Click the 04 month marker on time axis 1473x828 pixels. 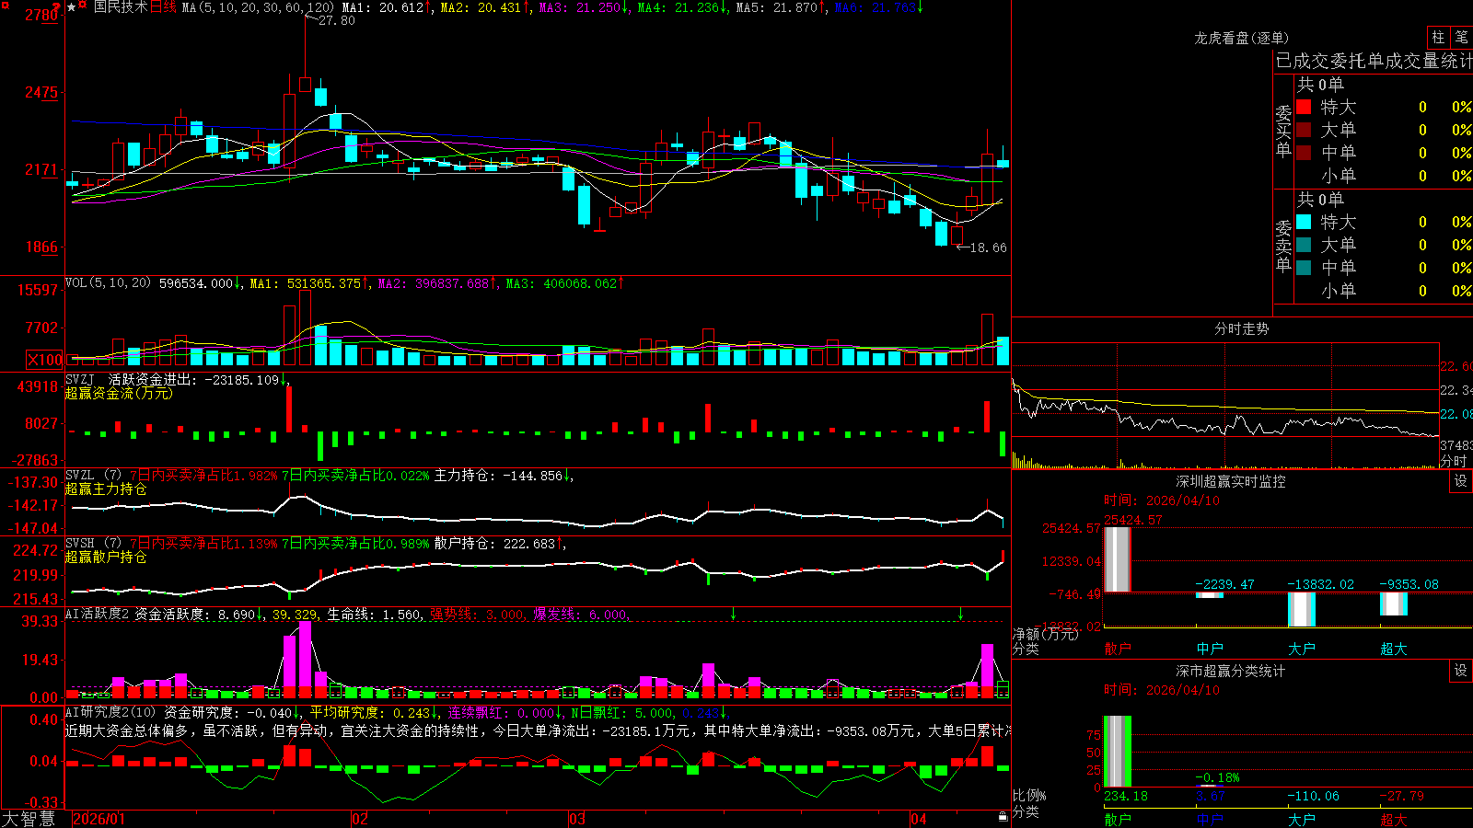pyautogui.click(x=918, y=819)
